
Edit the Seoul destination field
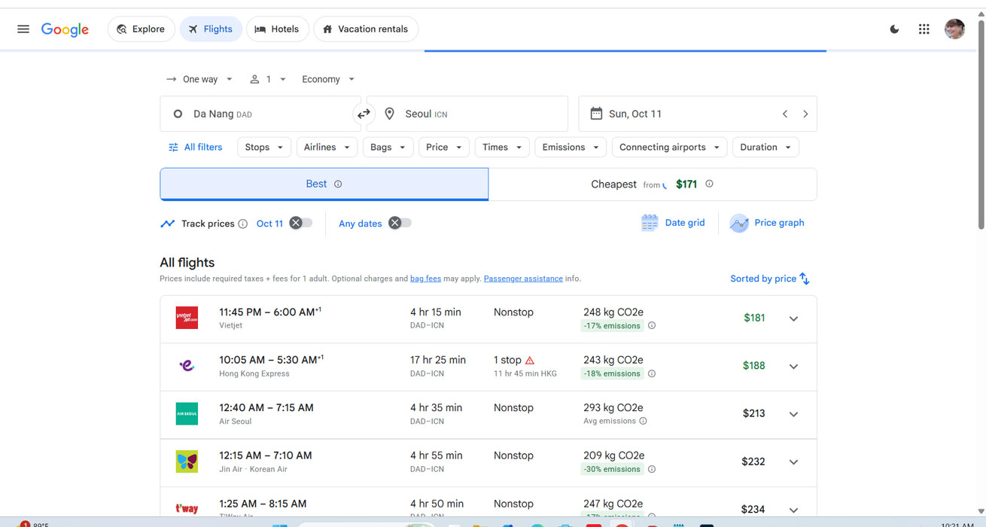[x=467, y=114]
